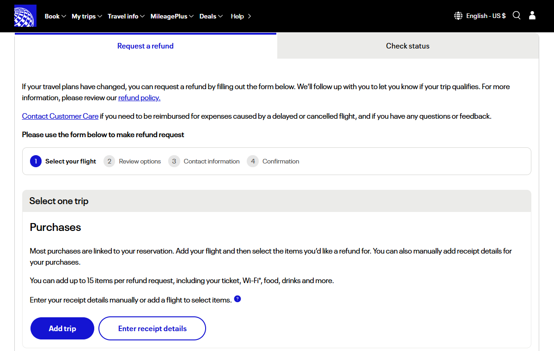Image resolution: width=554 pixels, height=351 pixels.
Task: Switch to the Check status tab
Action: pos(408,46)
